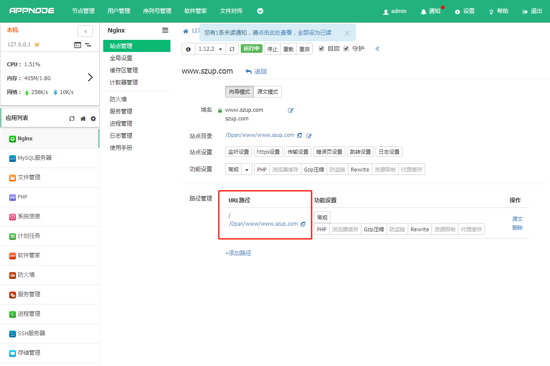Viewport: 550px width, 366px height.
Task: Click the +添加路径 link
Action: point(238,253)
